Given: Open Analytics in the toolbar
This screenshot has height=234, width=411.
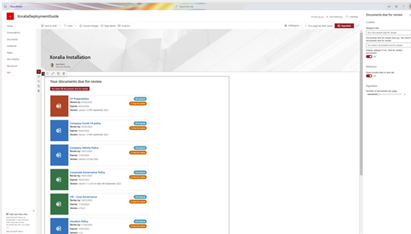Looking at the screenshot, I should (x=124, y=26).
